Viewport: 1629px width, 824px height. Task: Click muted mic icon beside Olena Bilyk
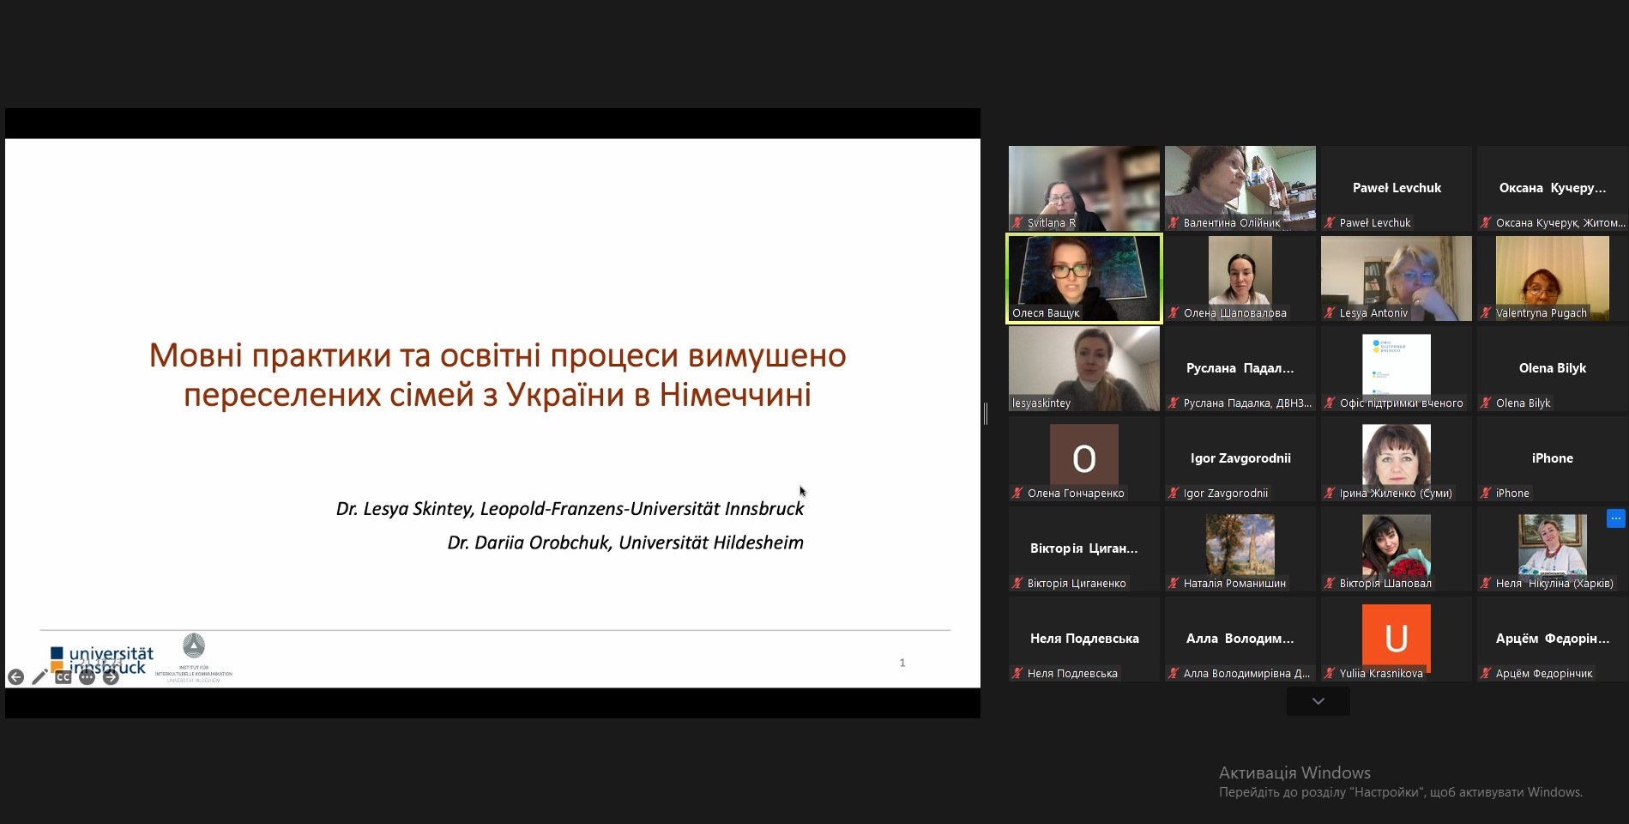[1486, 403]
